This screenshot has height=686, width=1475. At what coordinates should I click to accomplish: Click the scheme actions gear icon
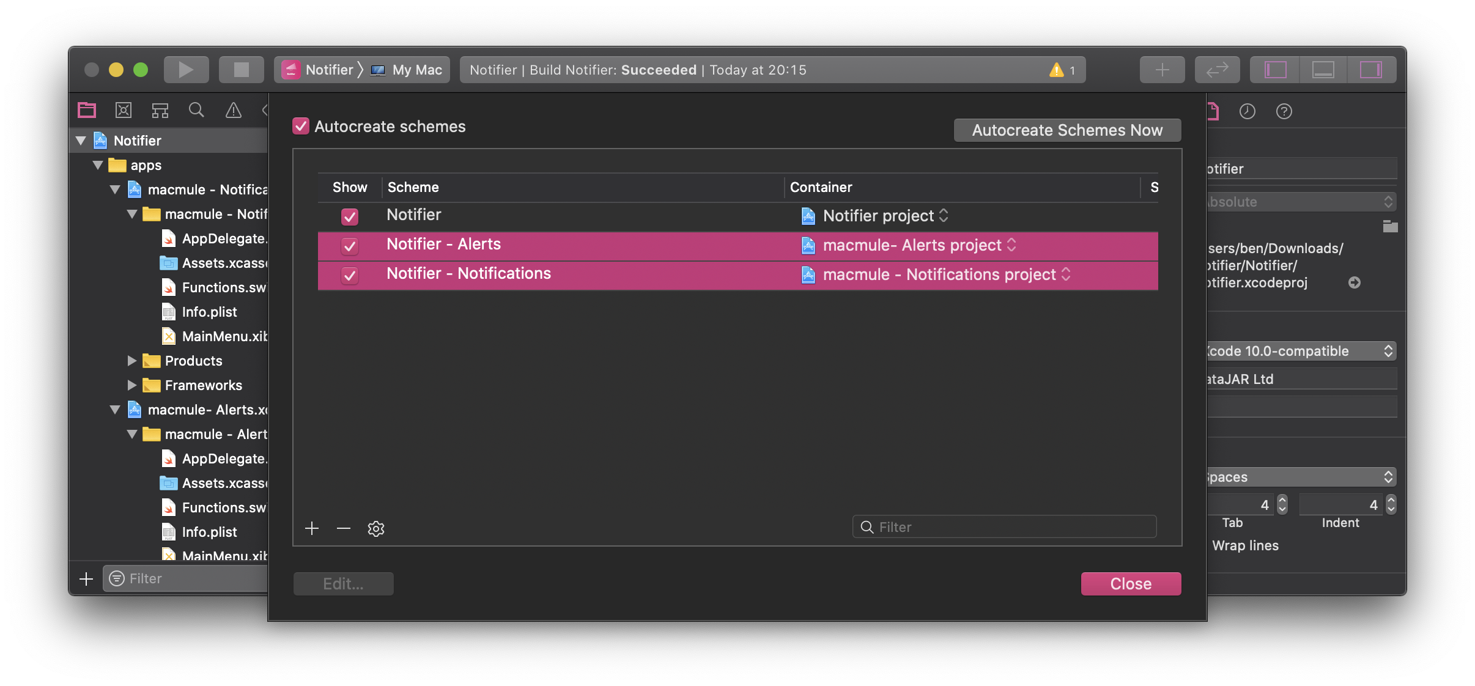coord(375,528)
